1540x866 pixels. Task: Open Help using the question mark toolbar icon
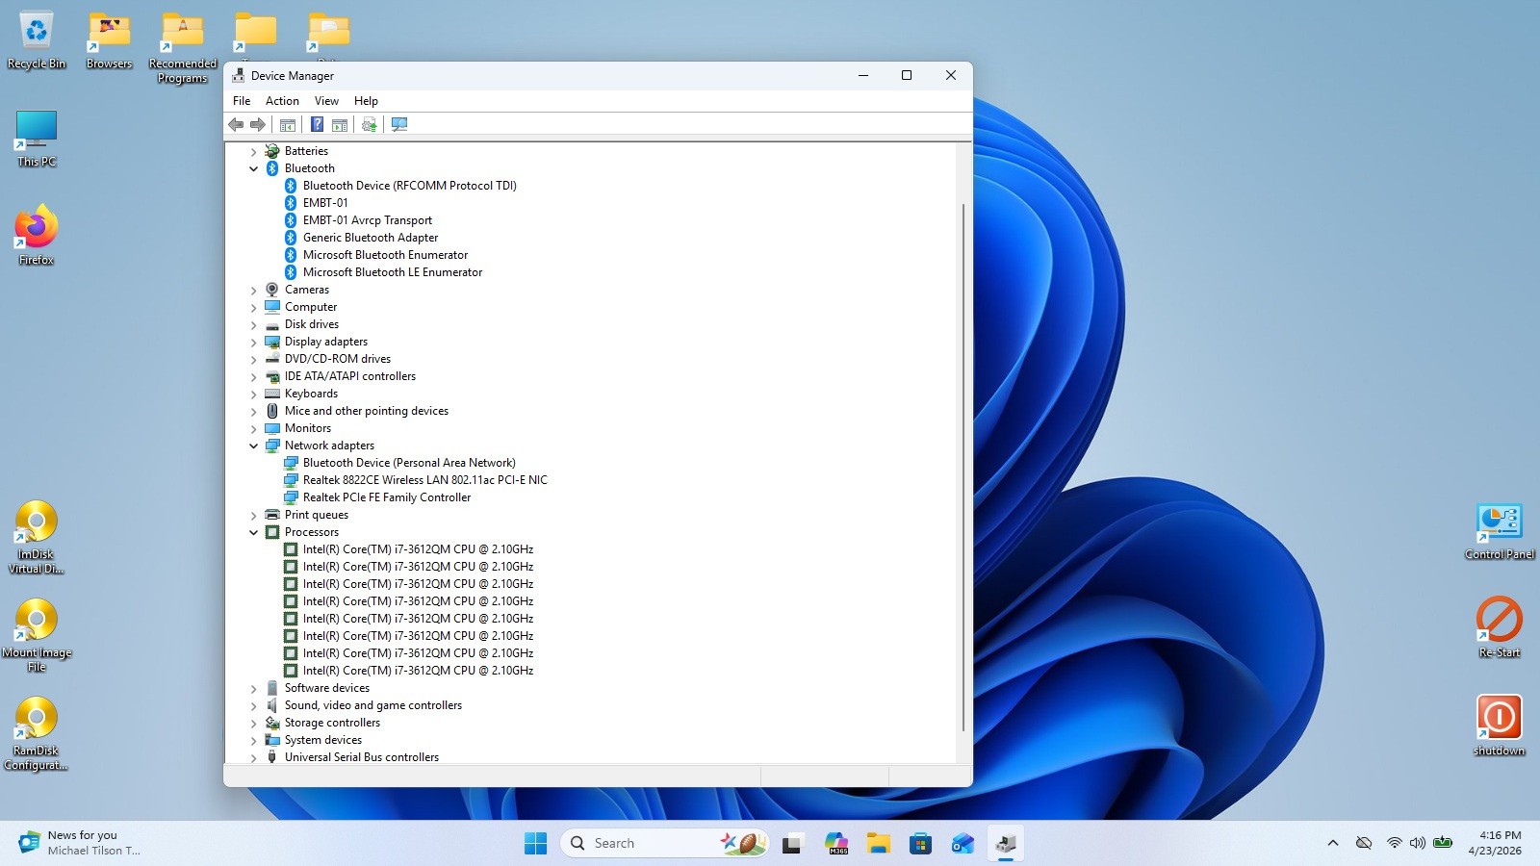point(317,124)
